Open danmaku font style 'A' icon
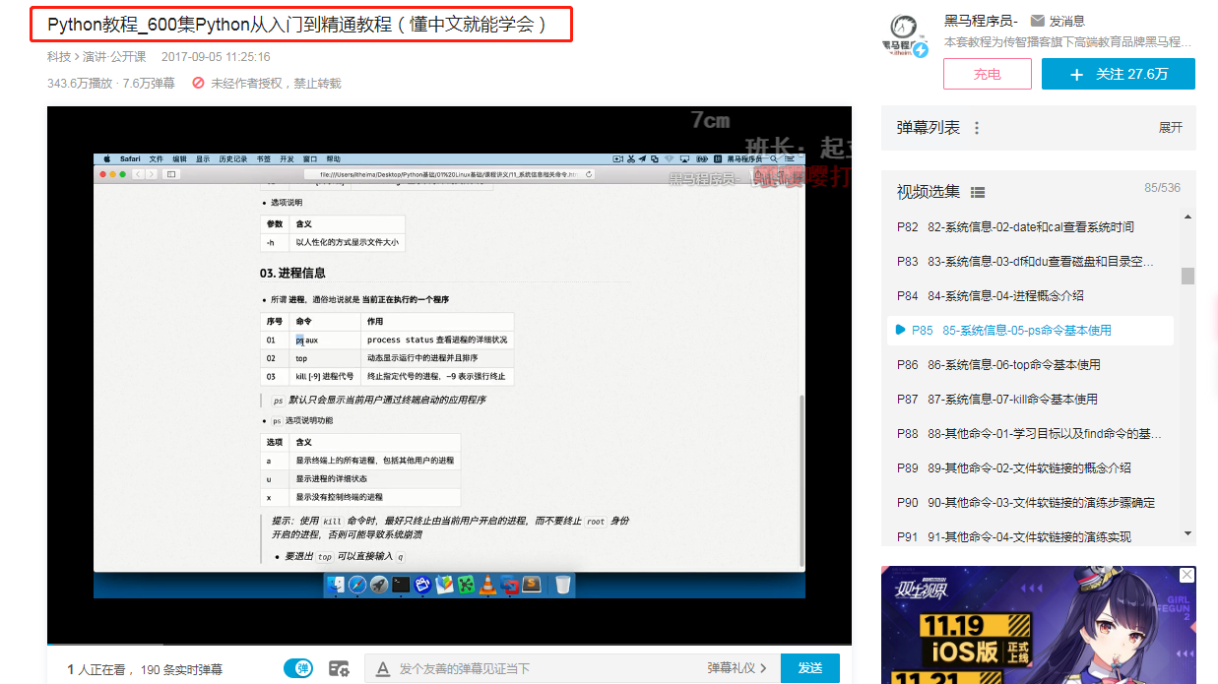The height and width of the screenshot is (684, 1218). tap(383, 668)
